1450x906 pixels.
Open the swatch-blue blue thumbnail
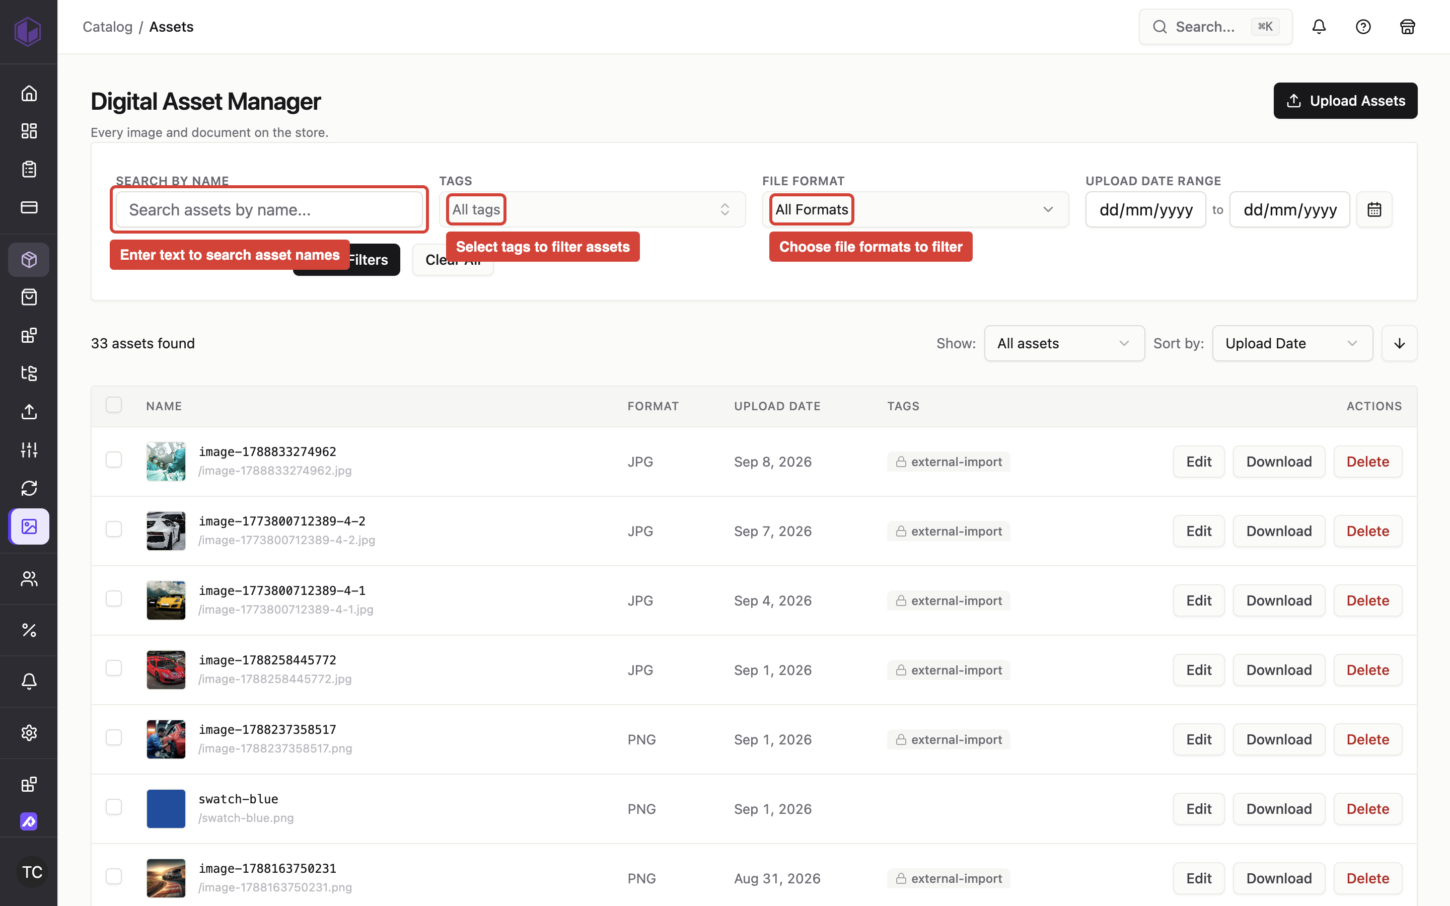(166, 809)
